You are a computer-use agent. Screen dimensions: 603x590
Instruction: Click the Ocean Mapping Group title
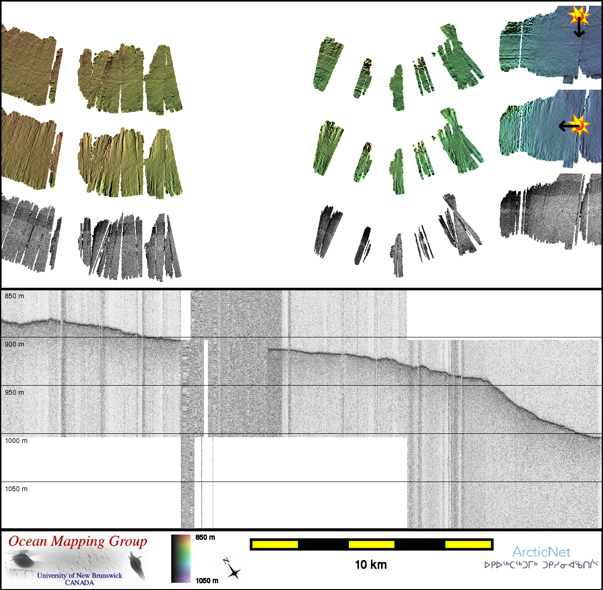pos(78,541)
